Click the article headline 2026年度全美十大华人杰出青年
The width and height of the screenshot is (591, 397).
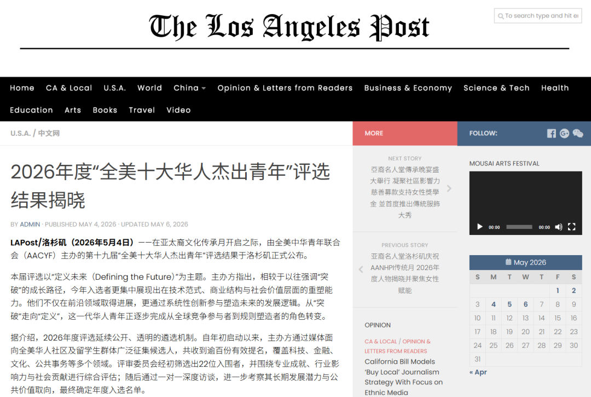click(x=170, y=186)
